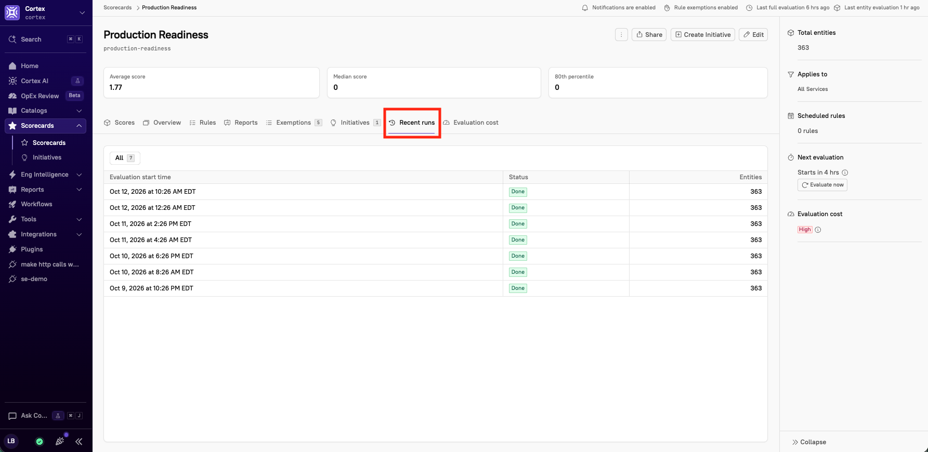Click Create Initiative button
The width and height of the screenshot is (928, 452).
point(703,35)
